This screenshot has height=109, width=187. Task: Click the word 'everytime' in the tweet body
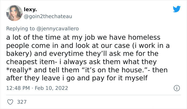pos(66,54)
